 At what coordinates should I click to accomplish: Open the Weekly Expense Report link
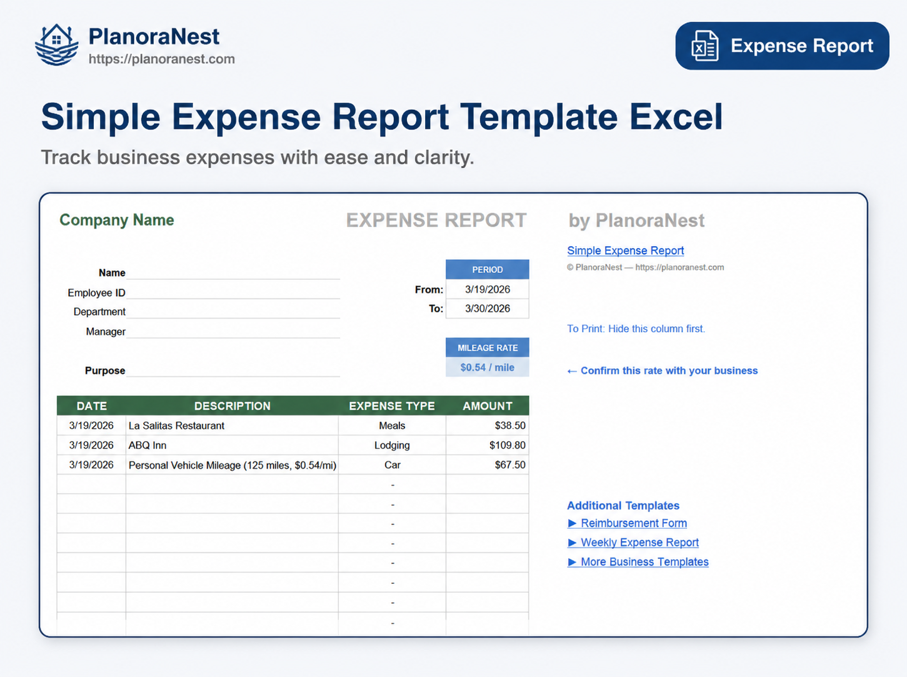click(x=639, y=543)
